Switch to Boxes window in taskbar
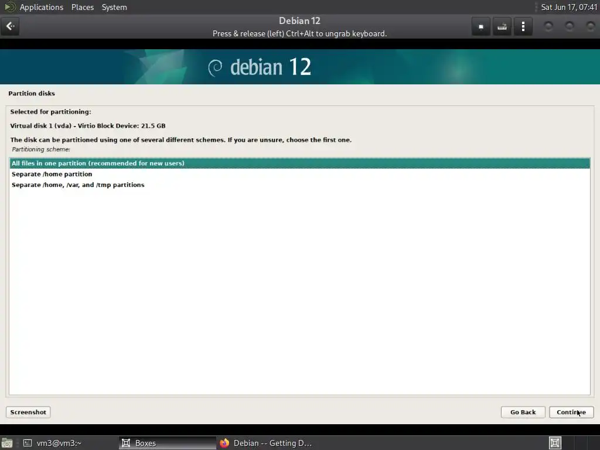 click(167, 443)
